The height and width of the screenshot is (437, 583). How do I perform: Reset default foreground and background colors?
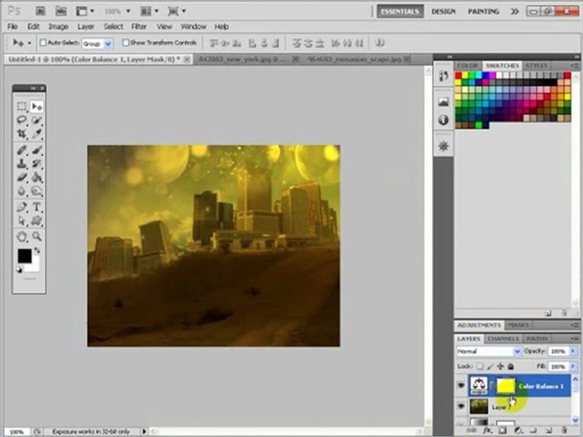pos(19,270)
